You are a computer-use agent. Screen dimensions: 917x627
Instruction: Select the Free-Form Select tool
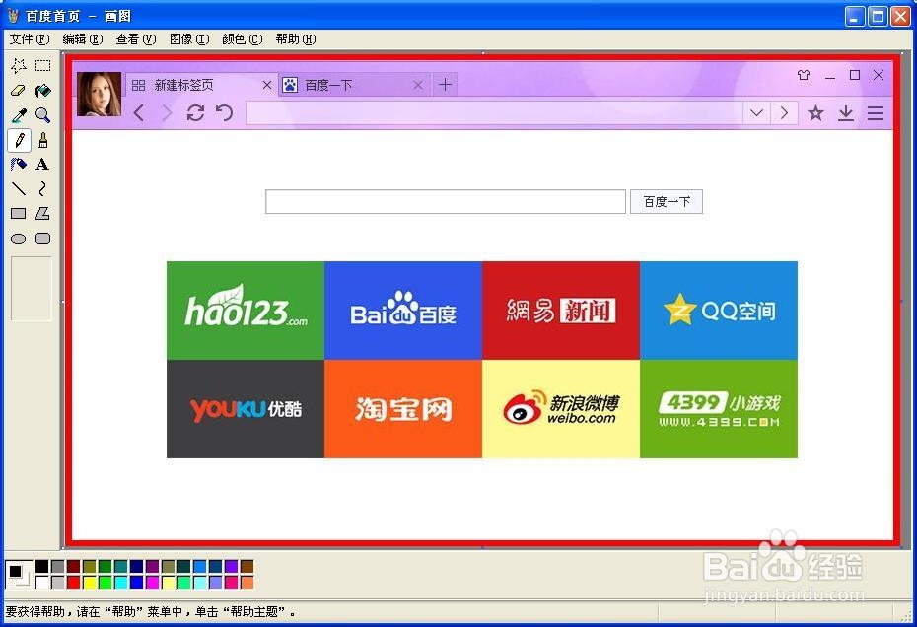18,65
